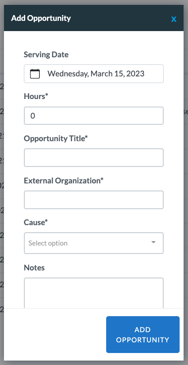Click the Cause* field label
The height and width of the screenshot is (365, 188).
pos(36,222)
